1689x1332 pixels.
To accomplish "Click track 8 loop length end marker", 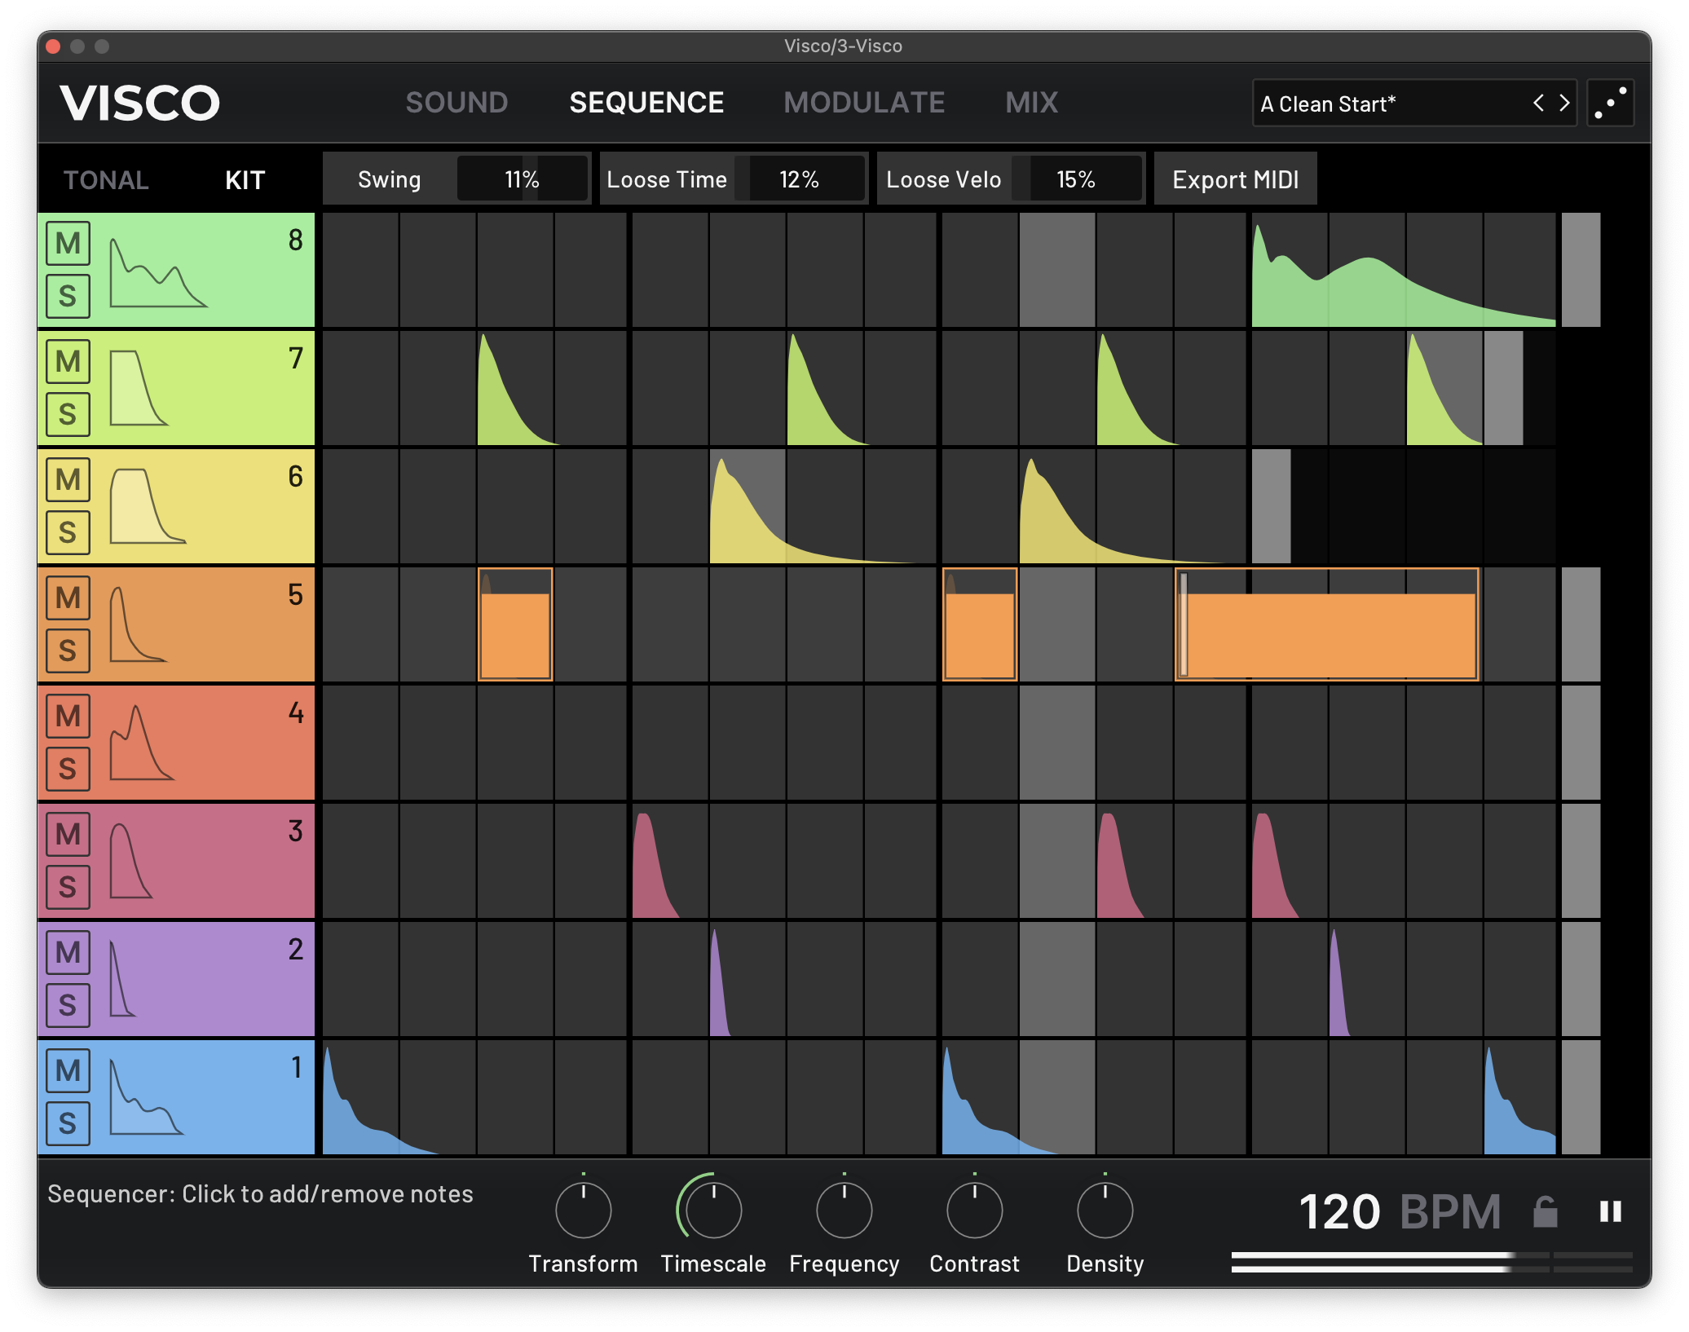I will [x=1581, y=270].
